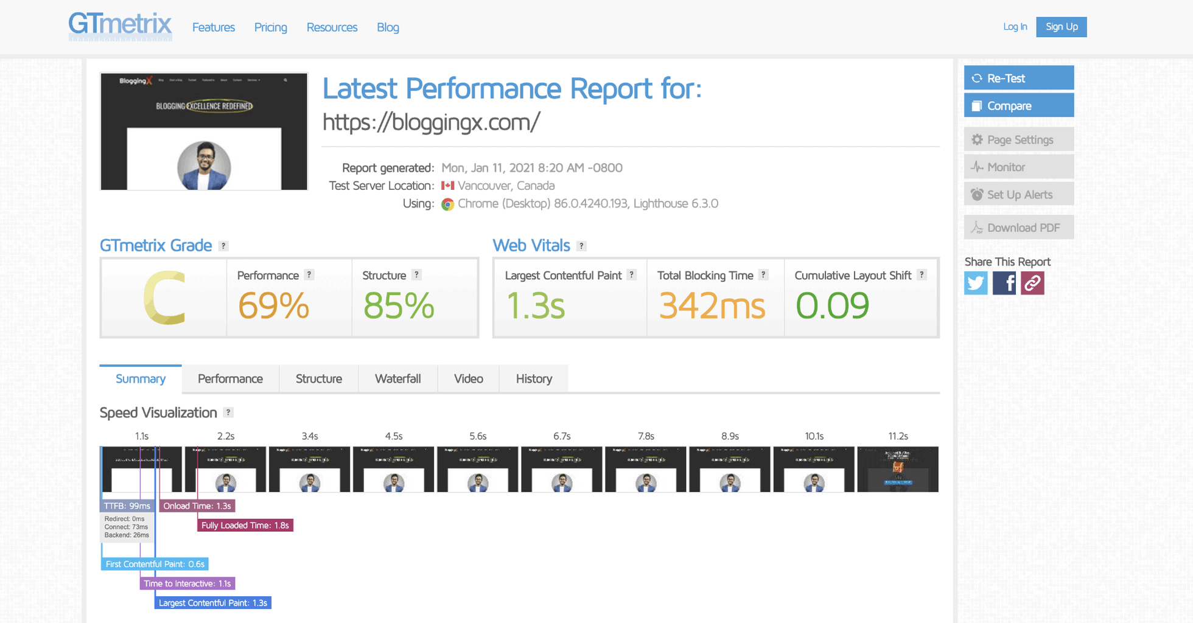
Task: Open the Structure tab
Action: point(318,378)
